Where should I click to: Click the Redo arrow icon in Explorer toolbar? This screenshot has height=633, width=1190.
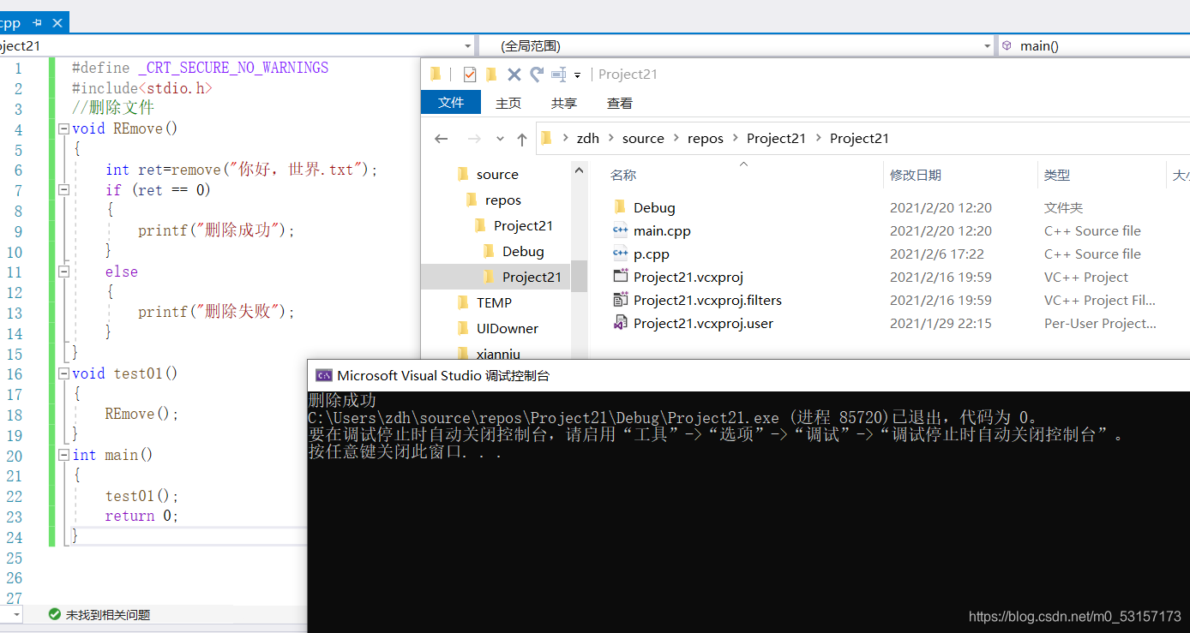537,75
